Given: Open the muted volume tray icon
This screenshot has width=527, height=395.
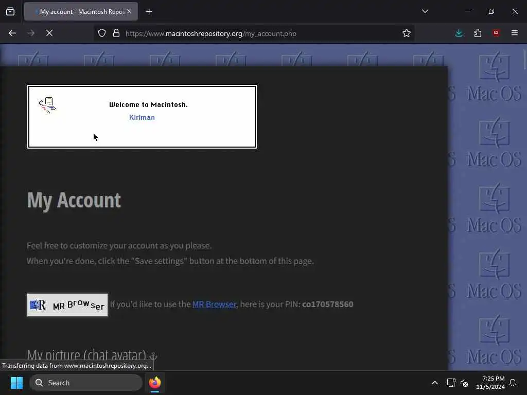Looking at the screenshot, I should (x=465, y=383).
